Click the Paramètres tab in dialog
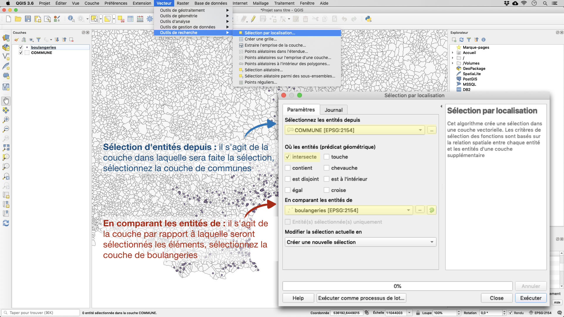Screen dimensions: 564x317 click(x=301, y=110)
